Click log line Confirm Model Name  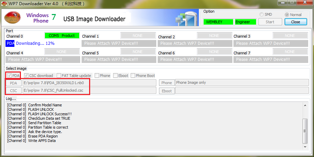[x=34, y=105]
